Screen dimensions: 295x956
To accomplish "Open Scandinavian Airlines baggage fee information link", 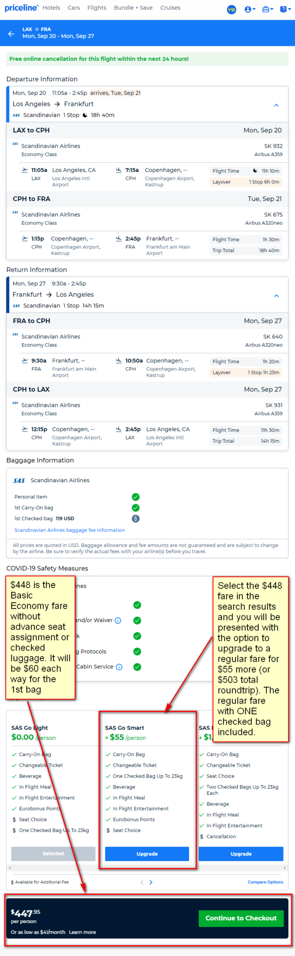I will tap(70, 530).
